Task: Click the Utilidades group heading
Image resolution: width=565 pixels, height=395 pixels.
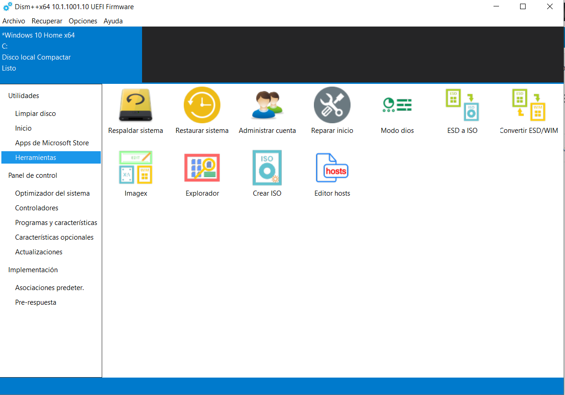Action: [24, 96]
